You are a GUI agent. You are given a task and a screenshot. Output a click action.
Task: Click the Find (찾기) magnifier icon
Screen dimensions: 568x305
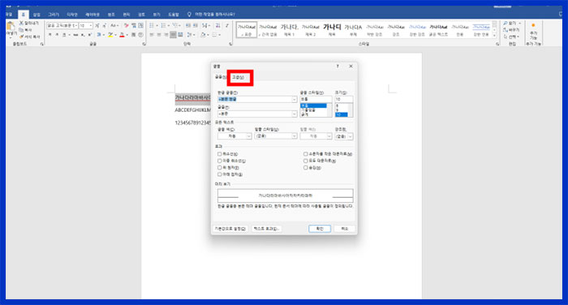[x=505, y=24]
